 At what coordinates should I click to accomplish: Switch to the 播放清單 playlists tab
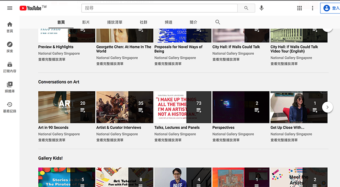coord(115,22)
